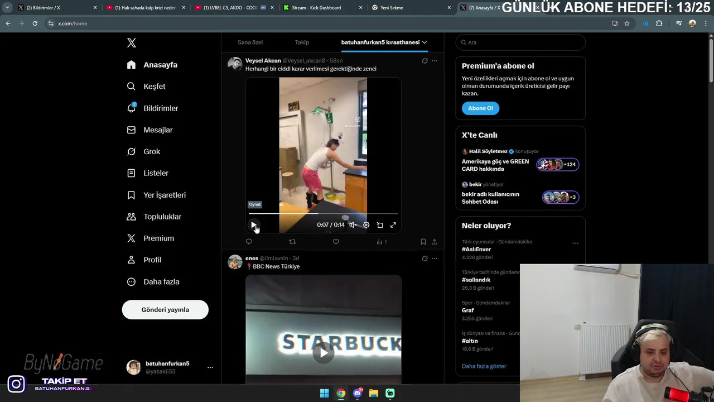Click the Ara search field
714x402 pixels.
coord(520,42)
